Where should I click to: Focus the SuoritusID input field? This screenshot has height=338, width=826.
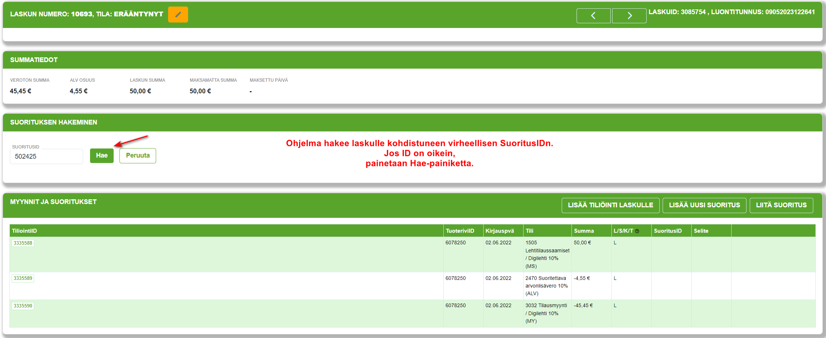pyautogui.click(x=46, y=156)
